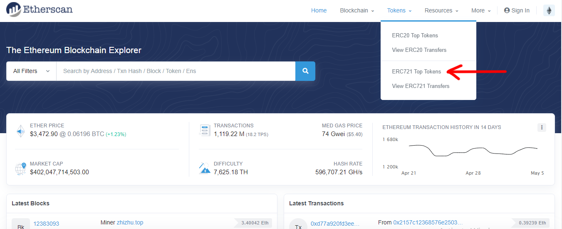
Task: Expand the More menu
Action: click(x=481, y=10)
